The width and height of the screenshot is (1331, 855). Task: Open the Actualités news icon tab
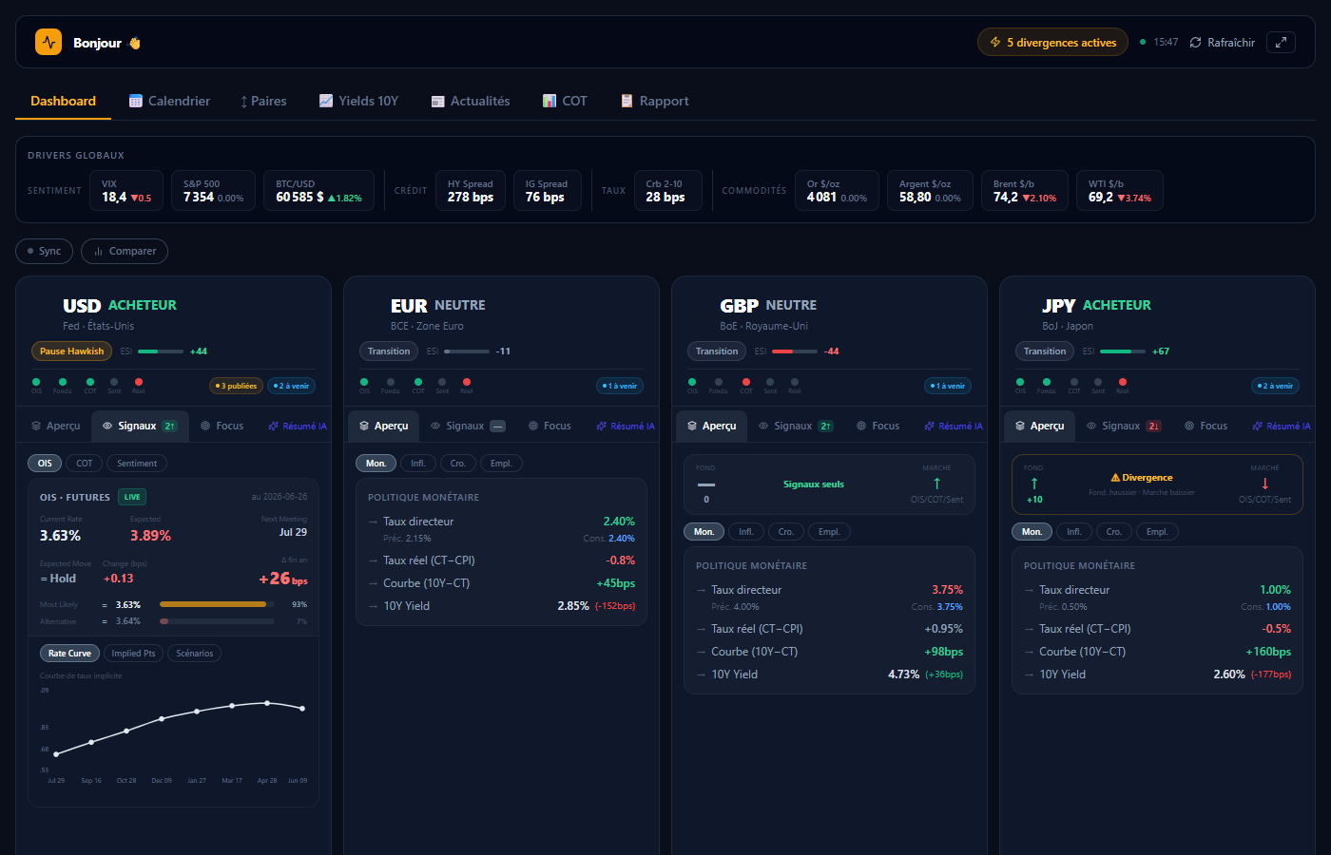(438, 101)
